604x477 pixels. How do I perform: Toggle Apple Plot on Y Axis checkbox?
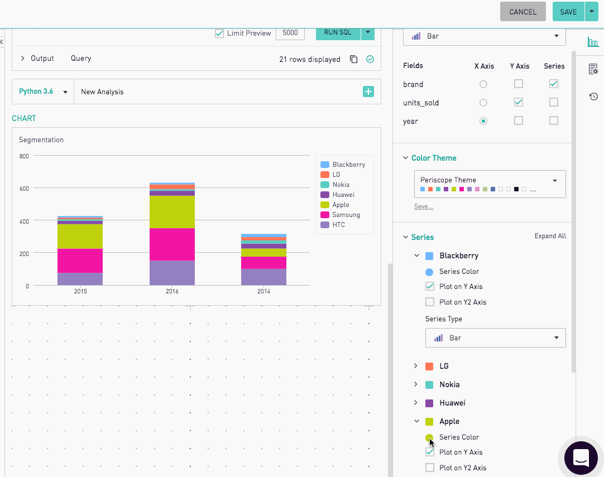(x=430, y=452)
